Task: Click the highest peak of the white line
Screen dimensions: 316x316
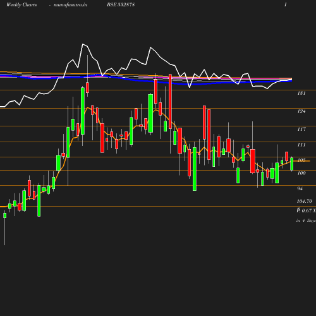Action: (x=83, y=44)
